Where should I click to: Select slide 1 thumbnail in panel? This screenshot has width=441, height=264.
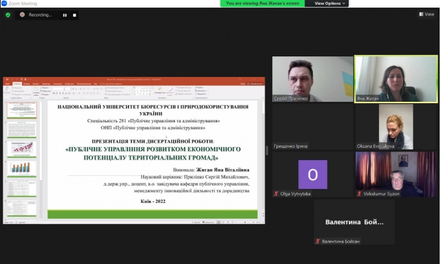21,110
